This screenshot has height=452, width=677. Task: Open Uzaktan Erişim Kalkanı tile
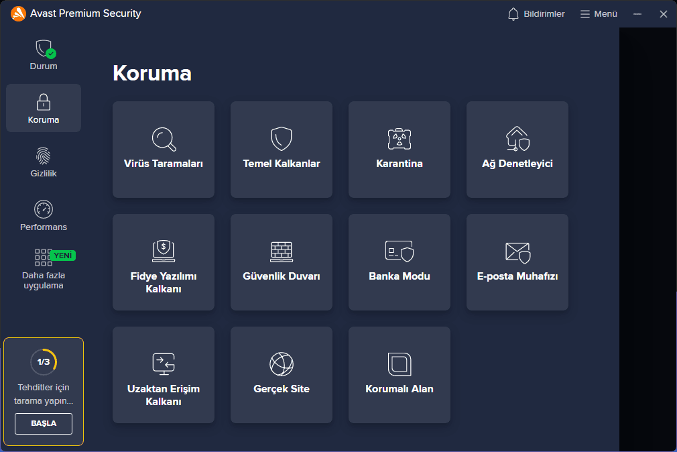pyautogui.click(x=164, y=375)
